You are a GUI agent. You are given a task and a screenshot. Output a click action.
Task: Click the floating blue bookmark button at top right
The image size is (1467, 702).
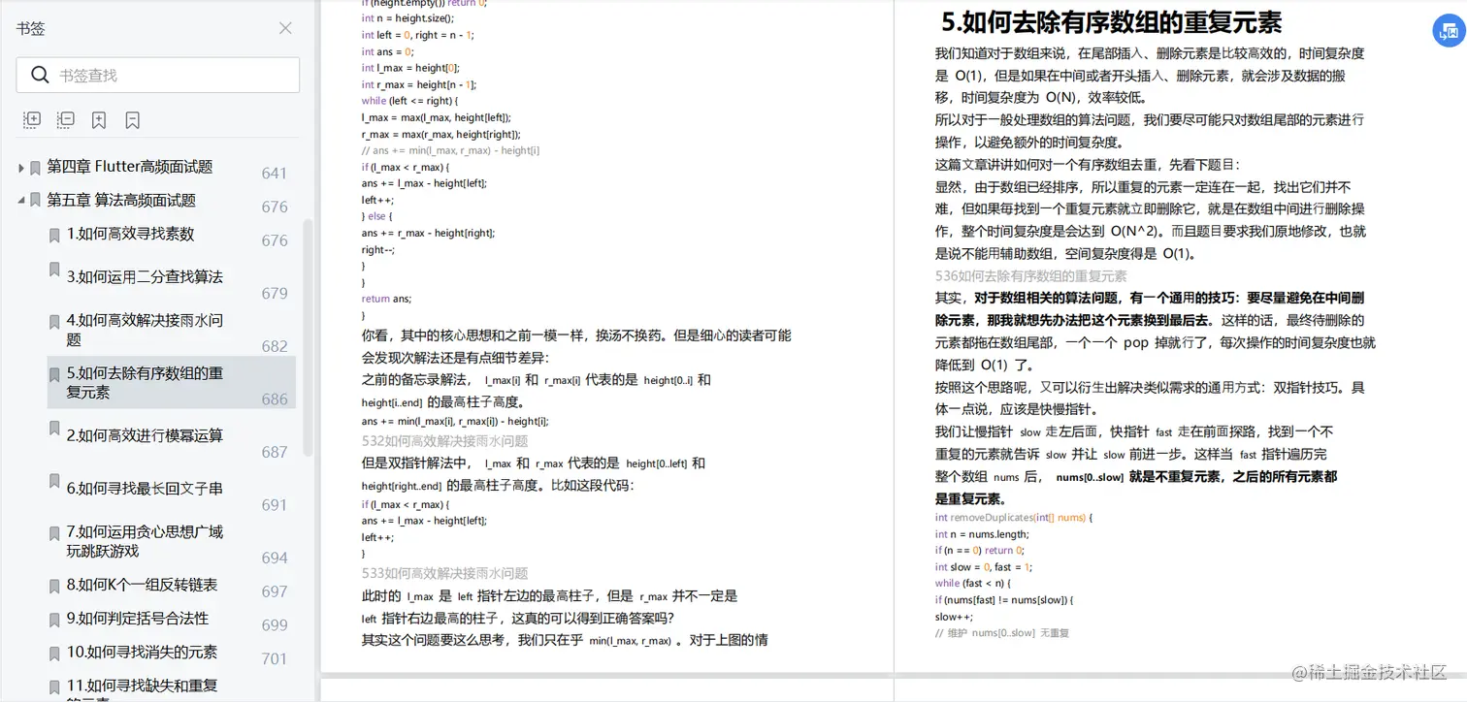tap(1449, 30)
